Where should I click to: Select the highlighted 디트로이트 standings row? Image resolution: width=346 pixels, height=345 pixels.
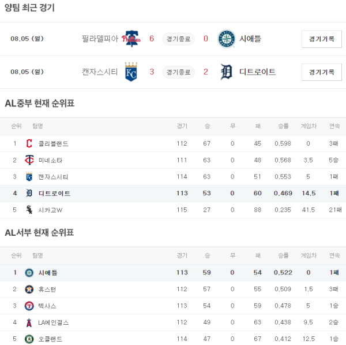tap(173, 193)
